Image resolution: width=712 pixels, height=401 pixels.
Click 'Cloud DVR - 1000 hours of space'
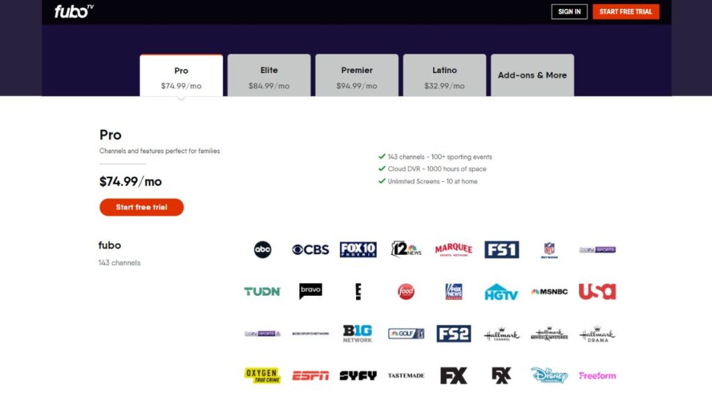coord(437,168)
